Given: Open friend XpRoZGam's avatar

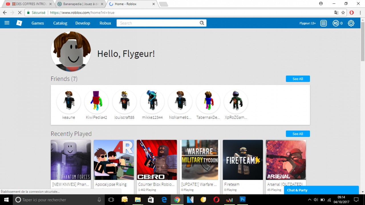Looking at the screenshot, I should [236, 102].
